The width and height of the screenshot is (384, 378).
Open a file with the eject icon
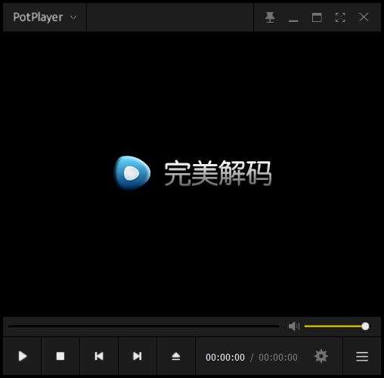176,356
